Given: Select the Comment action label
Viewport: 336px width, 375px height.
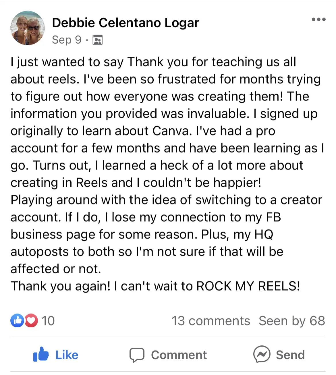Looking at the screenshot, I should [x=179, y=355].
